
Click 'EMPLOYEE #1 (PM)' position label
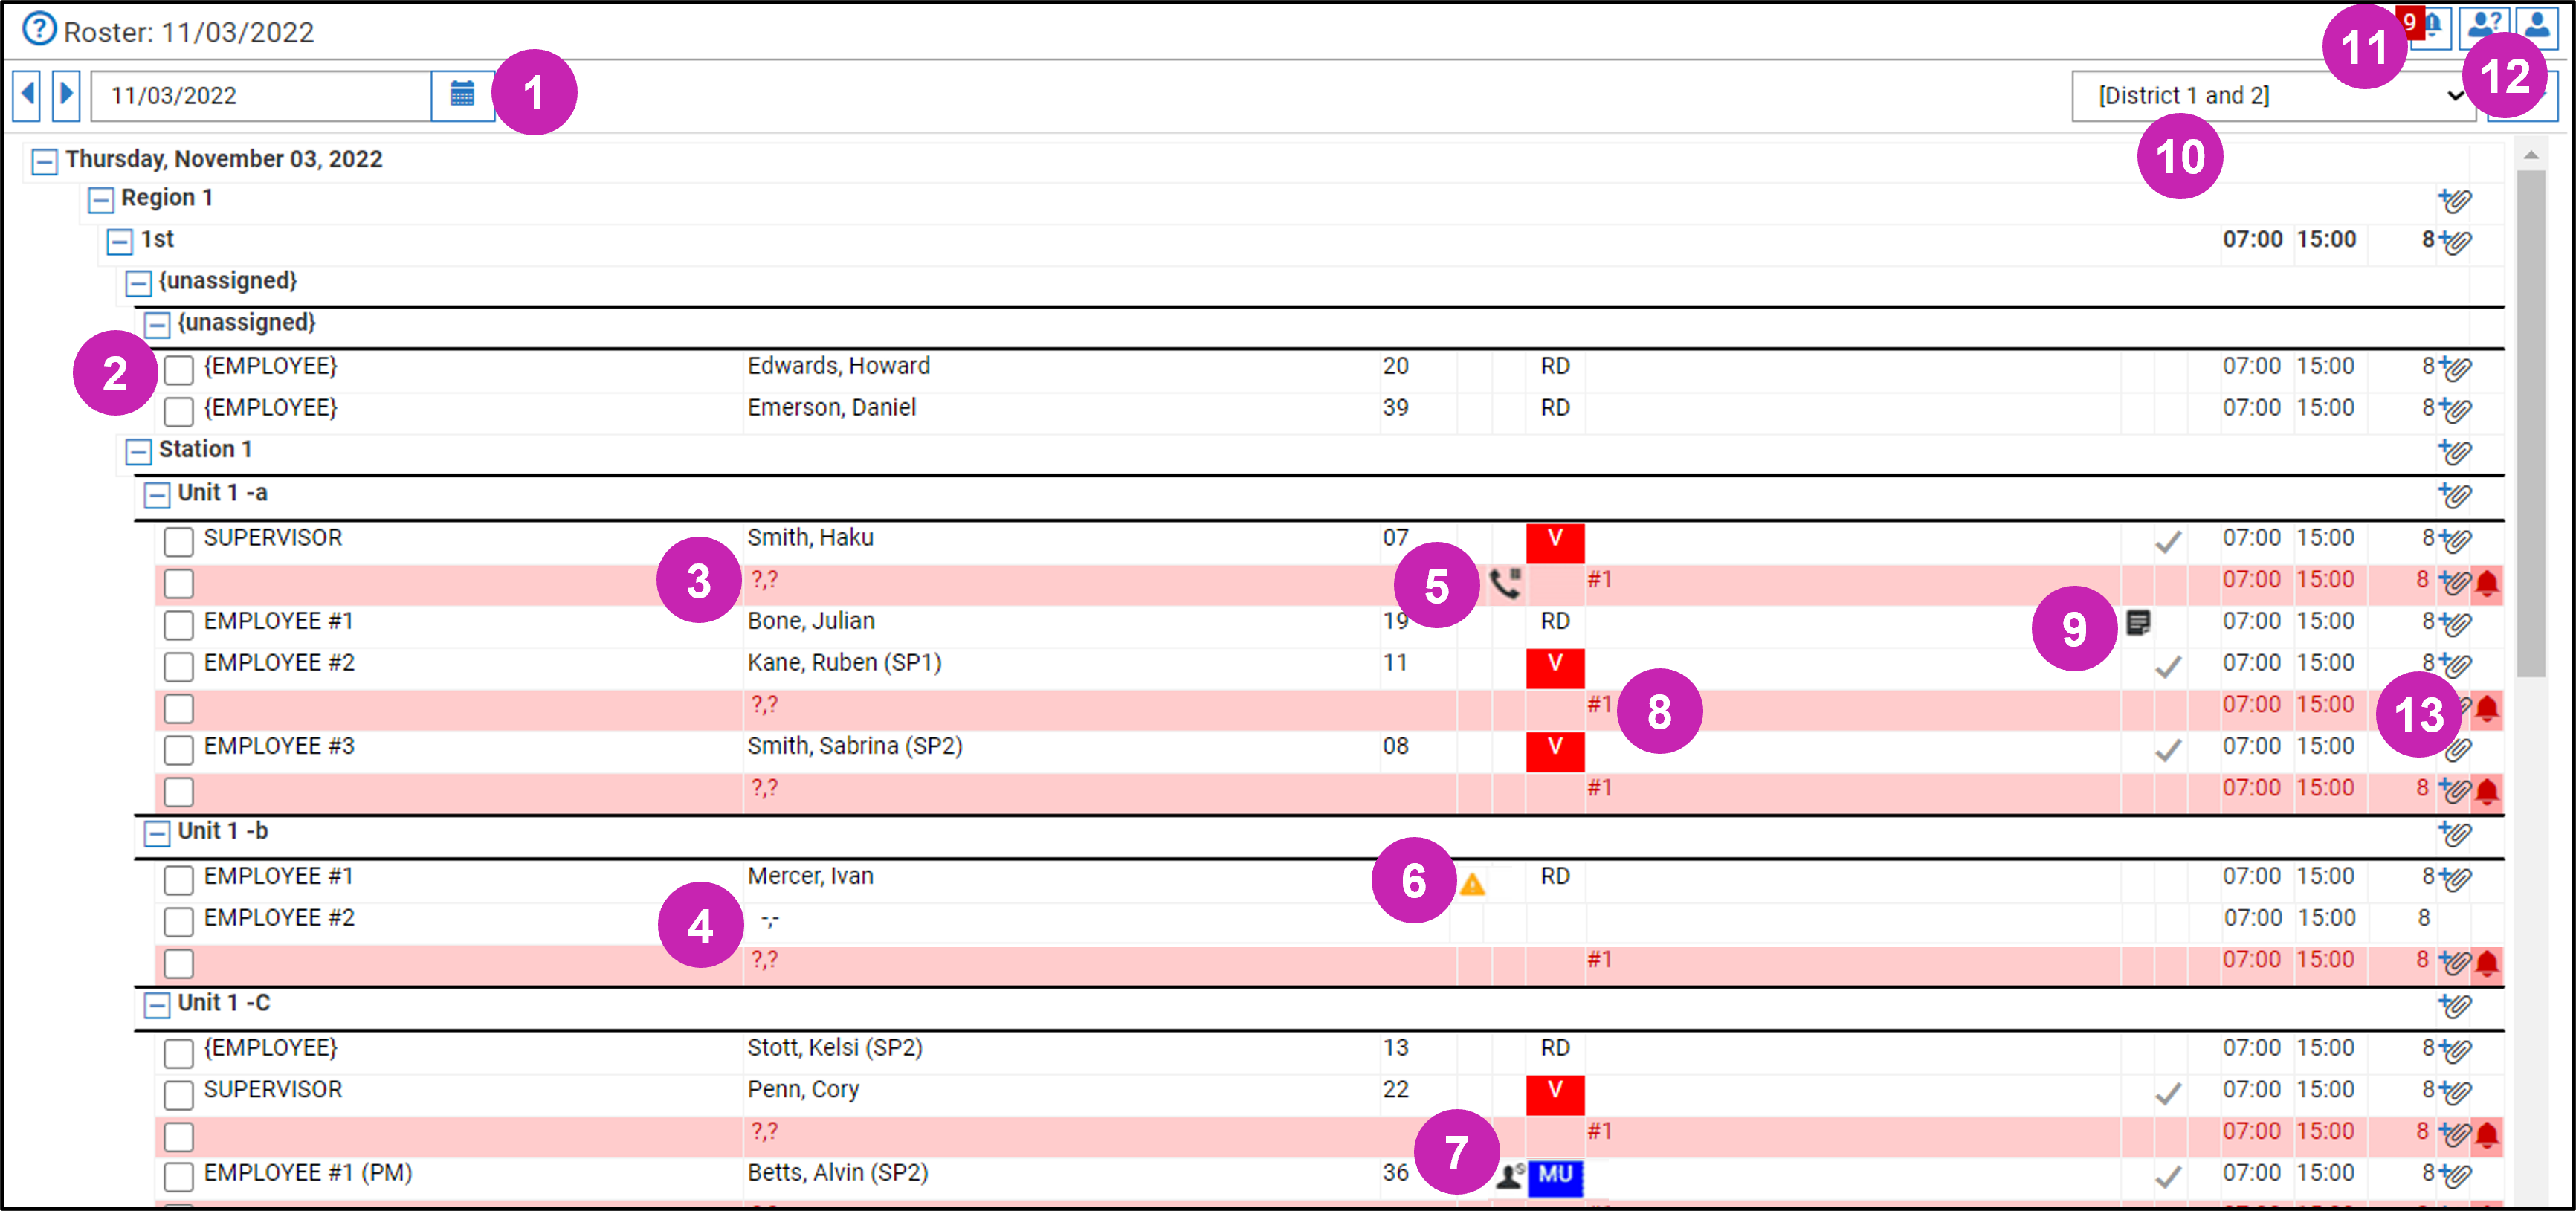click(x=308, y=1173)
